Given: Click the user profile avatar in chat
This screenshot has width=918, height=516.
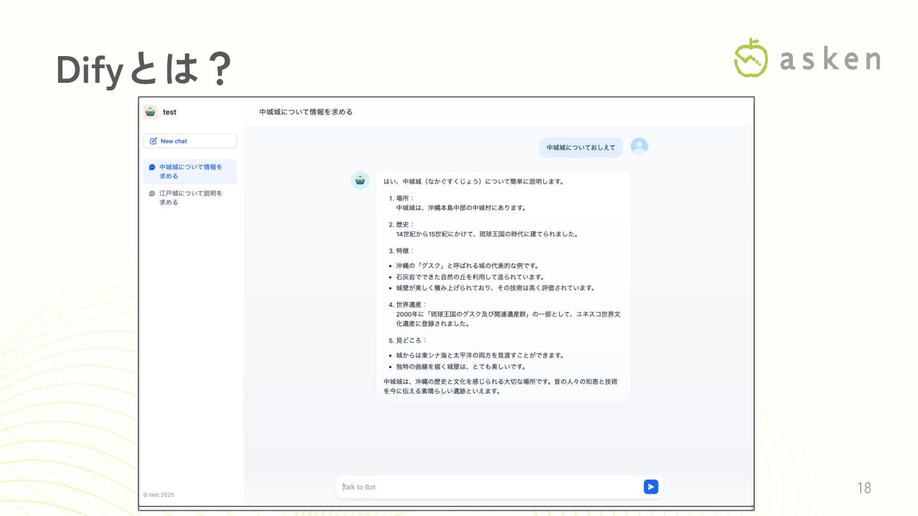Looking at the screenshot, I should point(639,147).
